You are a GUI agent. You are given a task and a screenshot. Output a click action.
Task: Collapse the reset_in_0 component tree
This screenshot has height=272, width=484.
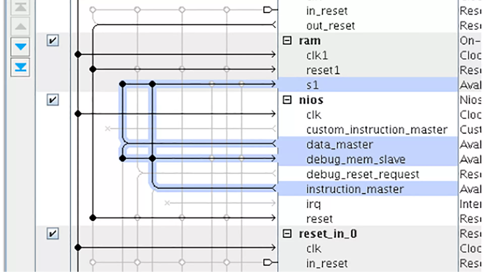tap(287, 234)
